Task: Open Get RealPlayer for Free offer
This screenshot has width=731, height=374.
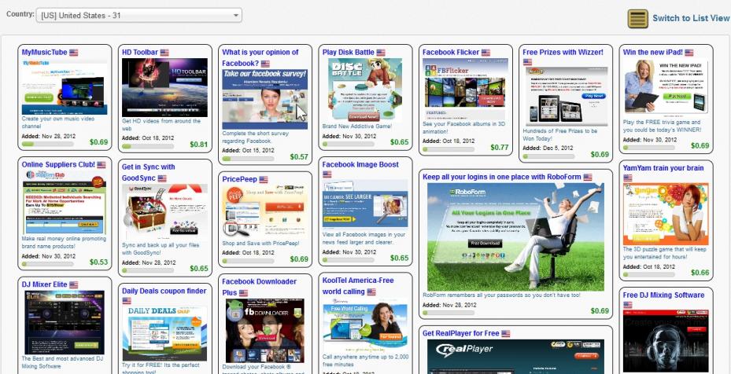Action: 460,333
